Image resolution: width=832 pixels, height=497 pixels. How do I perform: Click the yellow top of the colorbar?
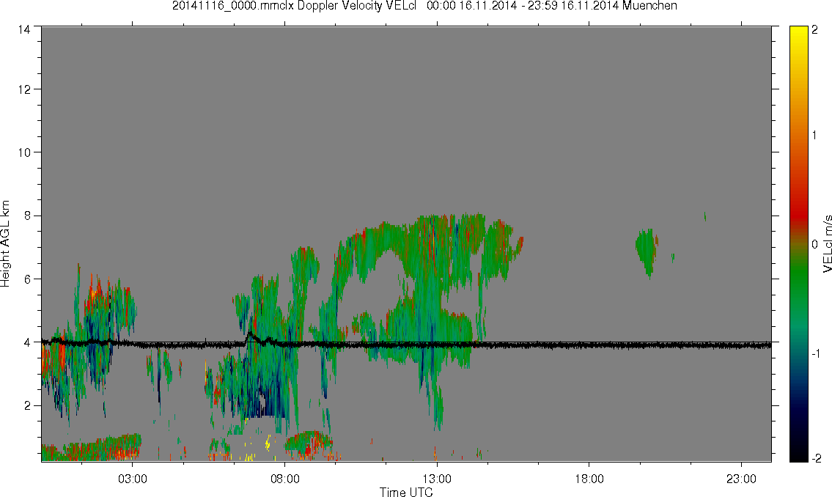tap(798, 34)
